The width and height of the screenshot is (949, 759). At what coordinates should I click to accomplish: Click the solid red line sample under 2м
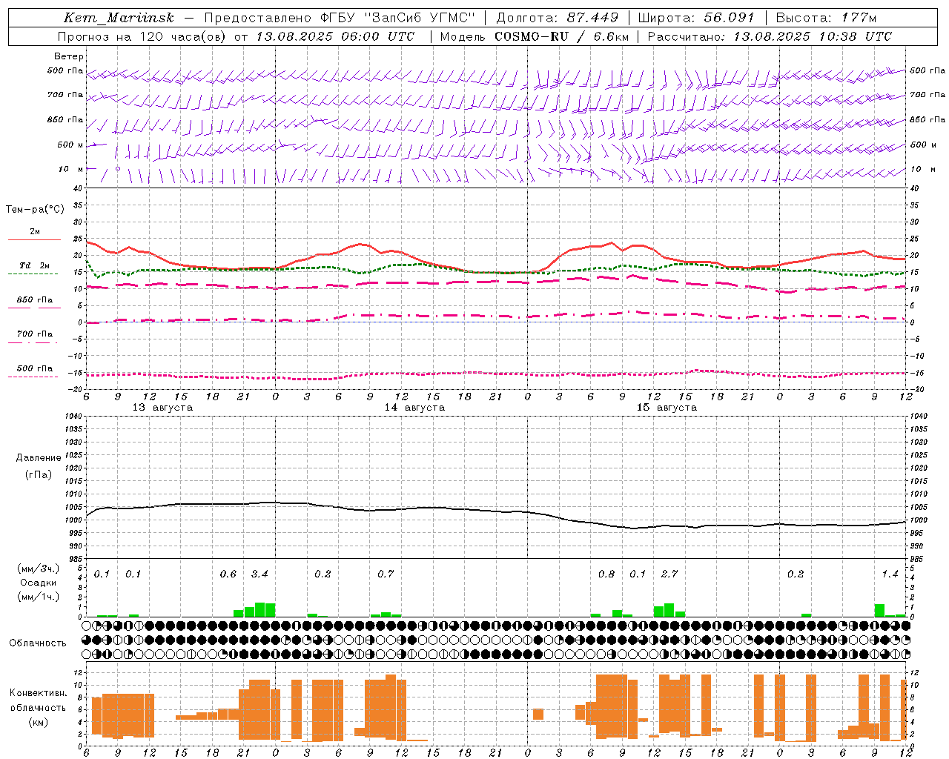point(34,240)
